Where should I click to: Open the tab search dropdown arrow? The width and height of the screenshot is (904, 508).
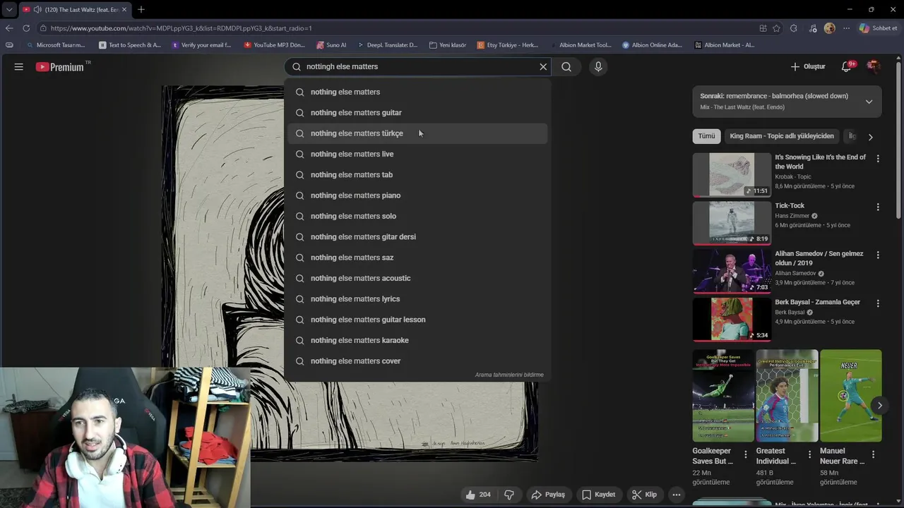click(x=9, y=10)
